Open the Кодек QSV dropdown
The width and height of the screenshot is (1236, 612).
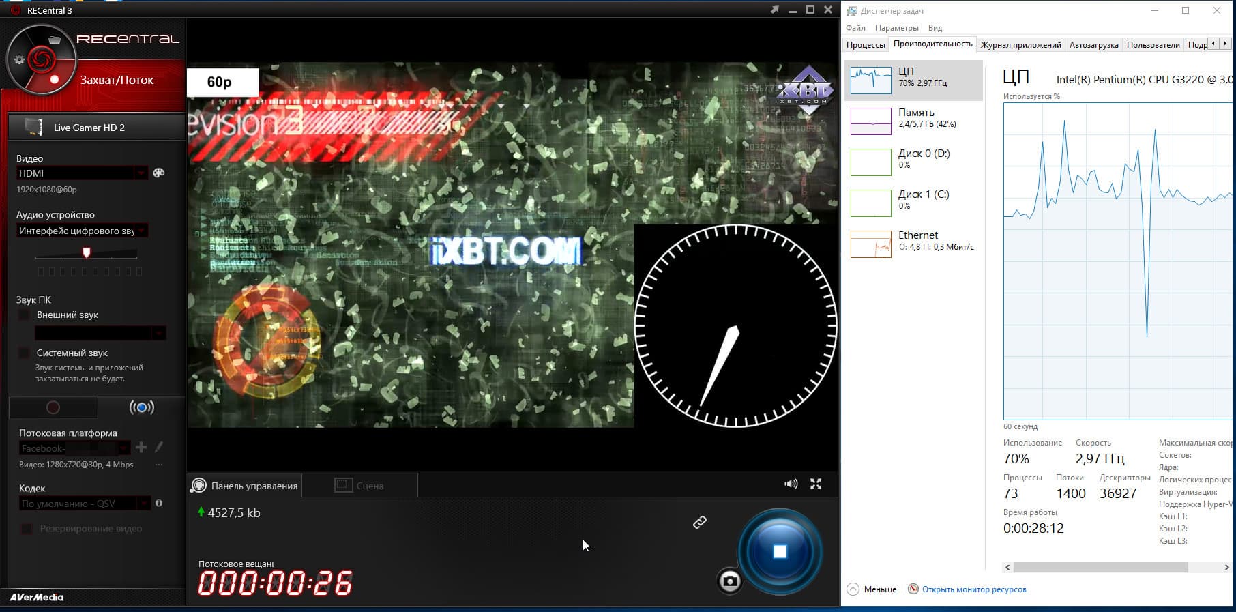[x=85, y=504]
